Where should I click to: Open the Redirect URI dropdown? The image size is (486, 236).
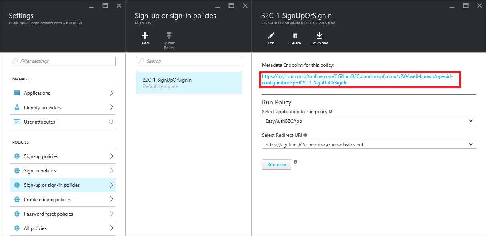coord(369,144)
